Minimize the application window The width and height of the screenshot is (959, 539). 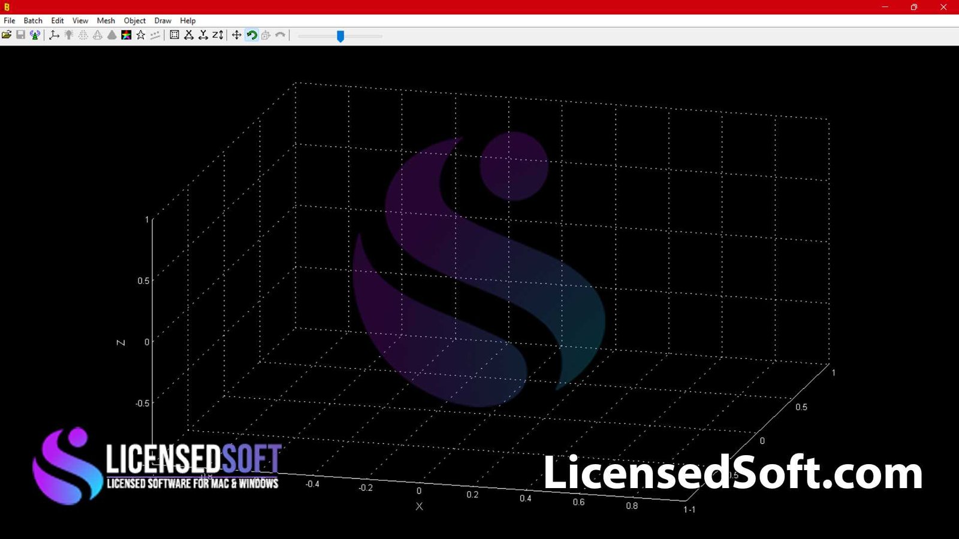pyautogui.click(x=885, y=7)
